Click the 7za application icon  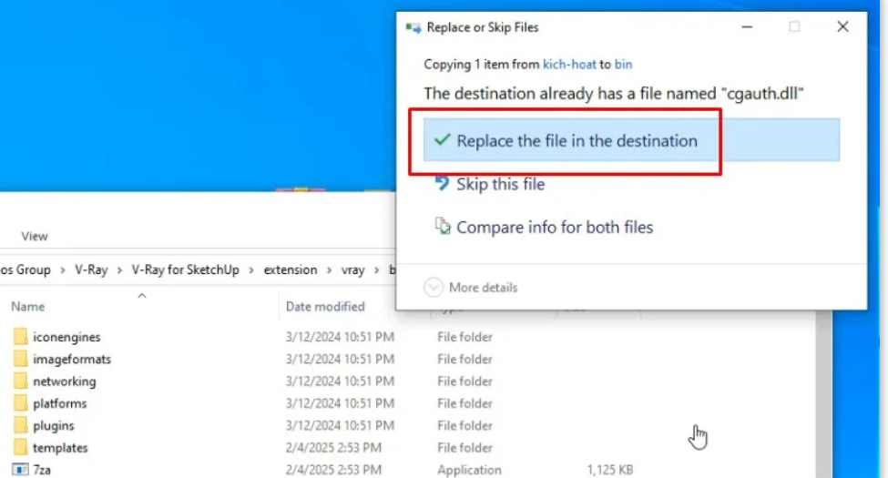[x=21, y=470]
